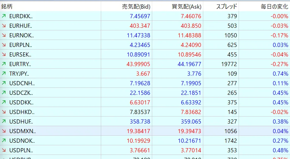Click the down arrow icon beside EURHUF
Viewport: 290px width, 159px height.
point(4,26)
